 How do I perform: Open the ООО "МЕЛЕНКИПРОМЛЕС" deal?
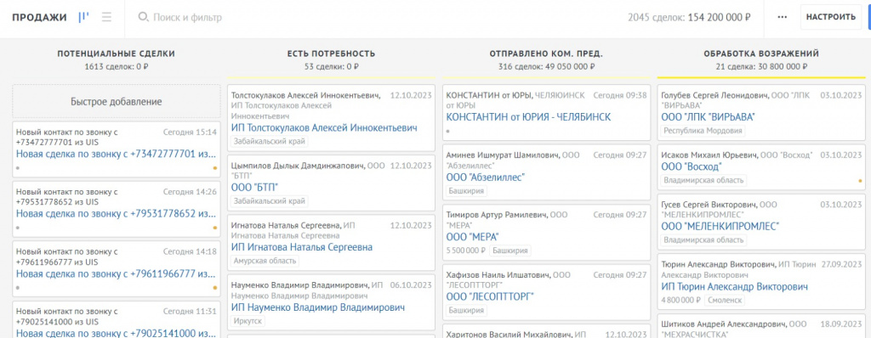tap(720, 227)
